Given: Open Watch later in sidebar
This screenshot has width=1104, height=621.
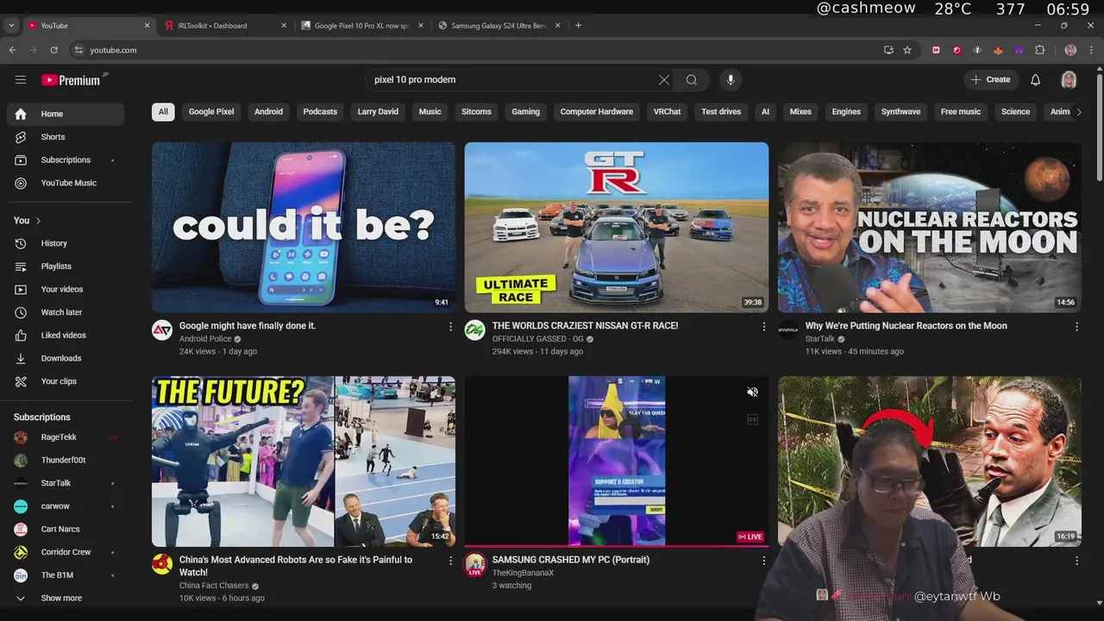Looking at the screenshot, I should [66, 312].
